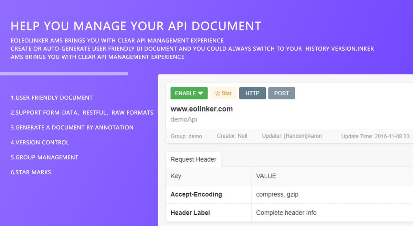This screenshot has height=226, width=413.
Task: Click '4.VERSION CONTROL' list item
Action: tap(40, 142)
